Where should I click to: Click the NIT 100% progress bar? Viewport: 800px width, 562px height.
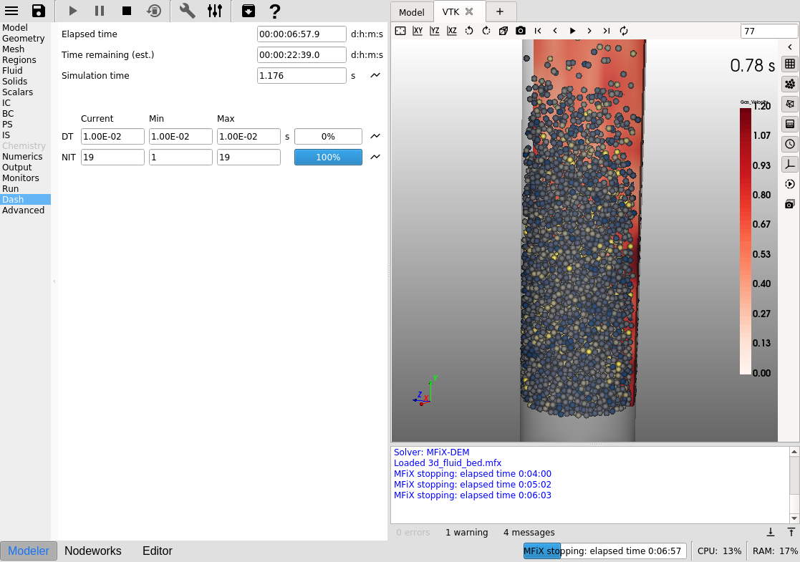click(x=328, y=157)
